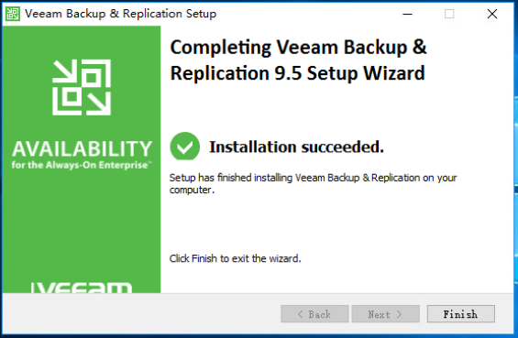The height and width of the screenshot is (338, 518).
Task: Click the blue desktop strip beside the window
Action: tap(516, 165)
